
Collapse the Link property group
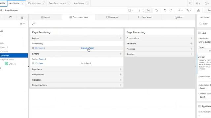[x=199, y=33]
